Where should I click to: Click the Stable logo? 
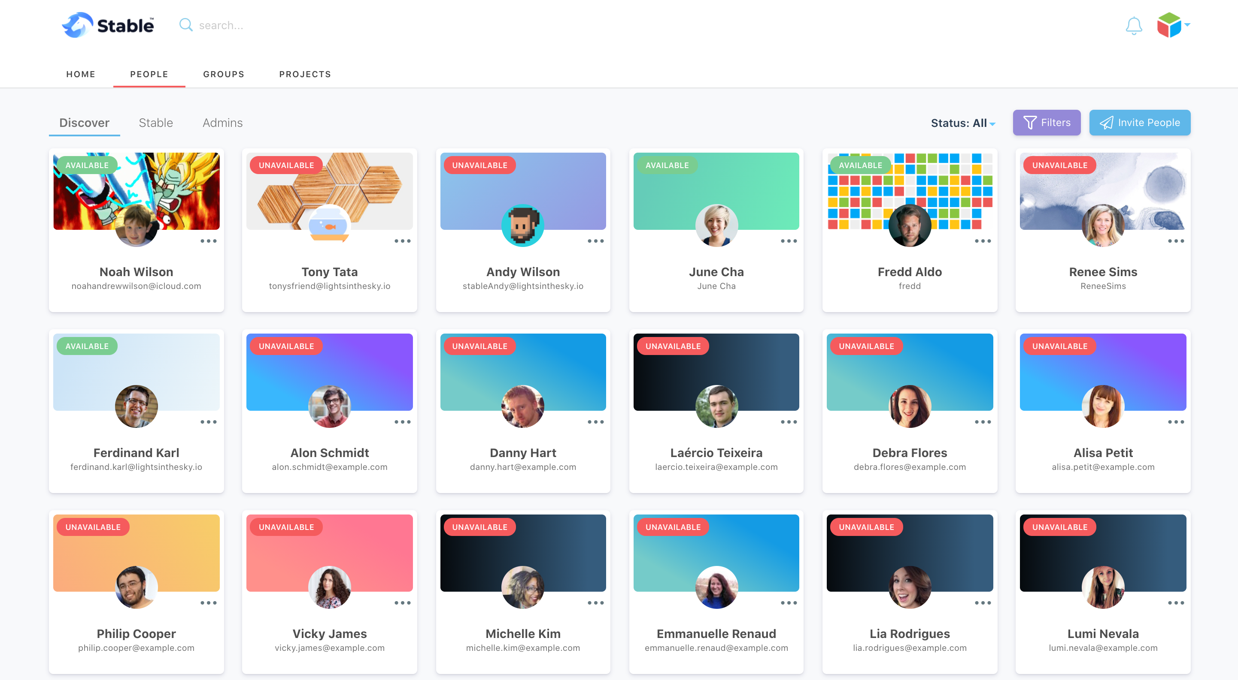(x=108, y=25)
